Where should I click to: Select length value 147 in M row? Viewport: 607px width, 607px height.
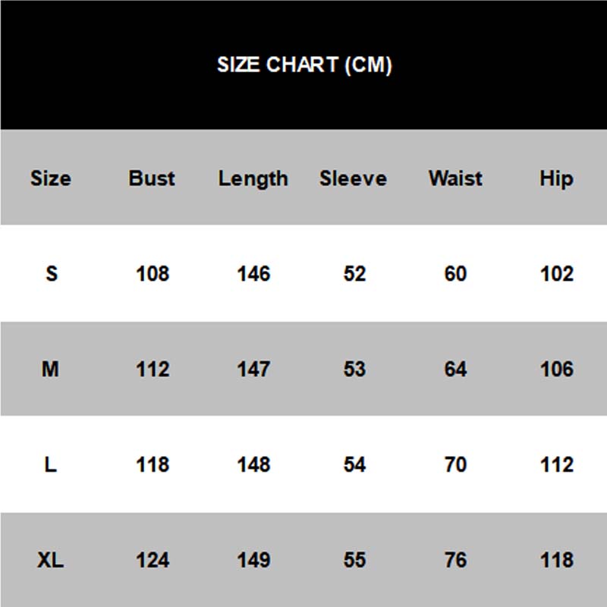point(253,370)
